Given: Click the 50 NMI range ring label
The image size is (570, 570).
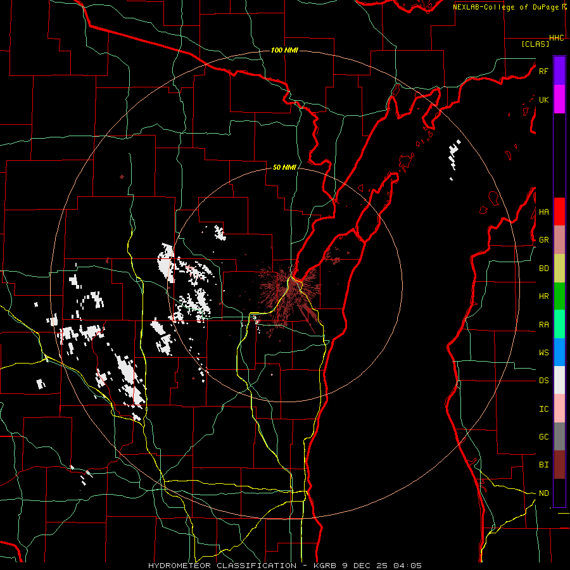Looking at the screenshot, I should [284, 167].
